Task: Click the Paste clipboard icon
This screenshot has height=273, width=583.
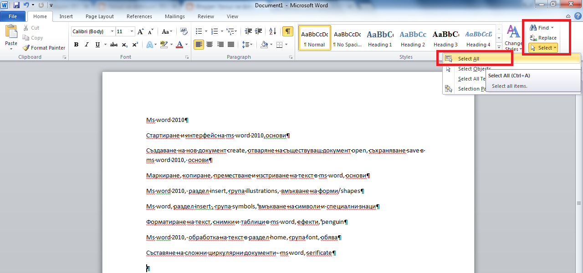Action: click(11, 32)
